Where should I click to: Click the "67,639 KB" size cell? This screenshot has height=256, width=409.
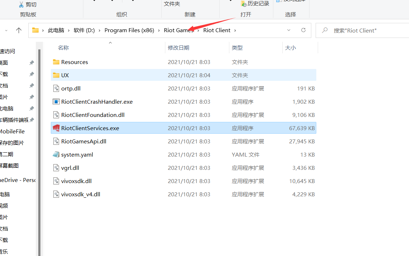pos(302,128)
